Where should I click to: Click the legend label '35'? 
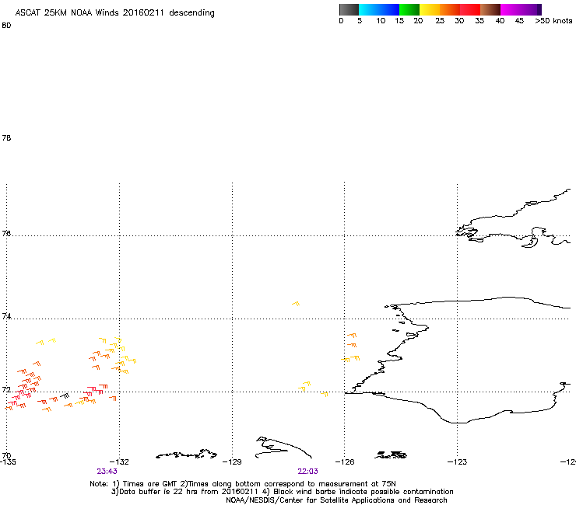coord(479,21)
